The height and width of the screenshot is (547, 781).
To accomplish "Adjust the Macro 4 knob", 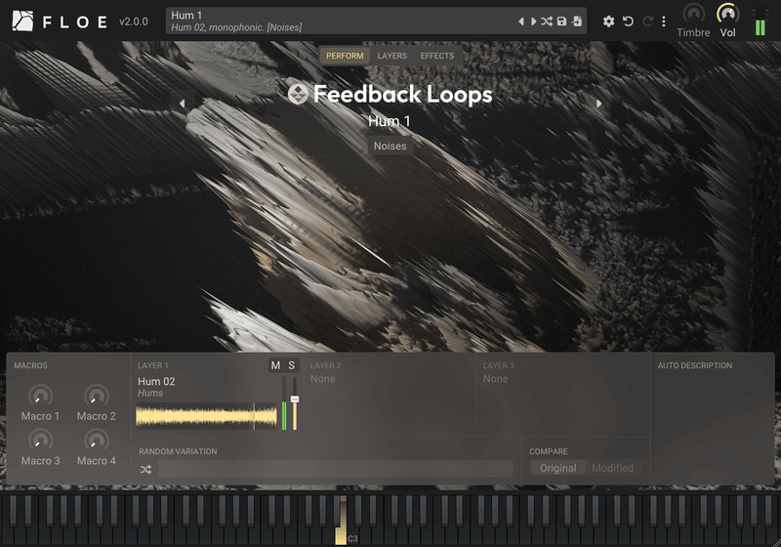I will (x=96, y=441).
